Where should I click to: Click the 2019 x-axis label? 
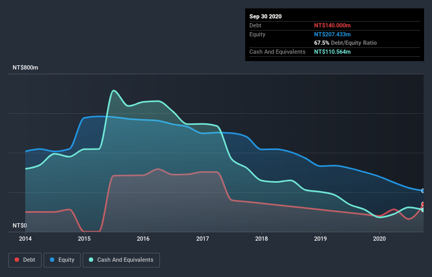[320, 239]
